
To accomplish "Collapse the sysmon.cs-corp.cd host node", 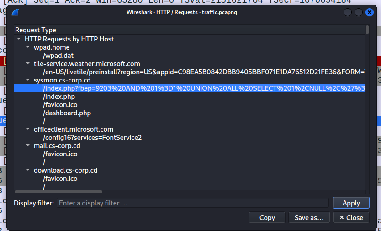I will (28, 80).
